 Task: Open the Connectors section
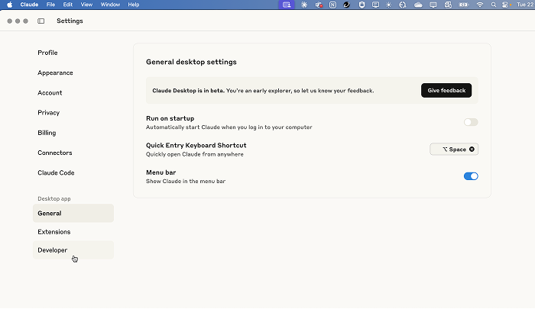[x=55, y=153]
